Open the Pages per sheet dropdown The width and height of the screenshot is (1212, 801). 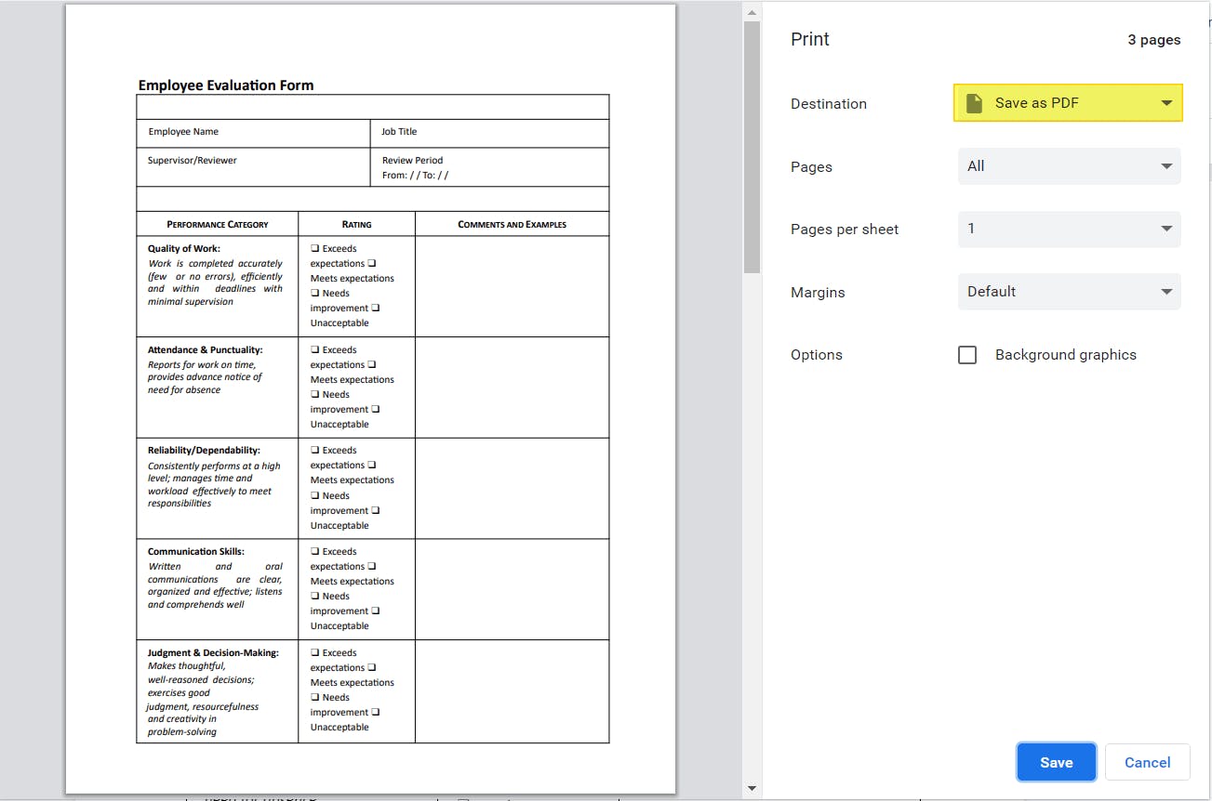[x=1069, y=229]
